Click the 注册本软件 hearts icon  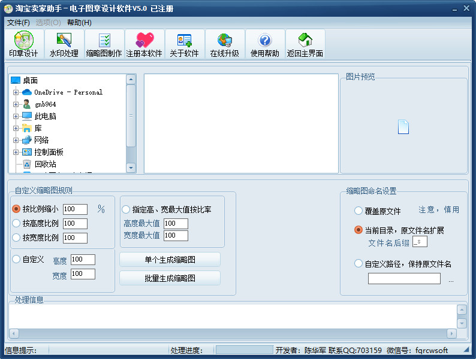point(144,40)
